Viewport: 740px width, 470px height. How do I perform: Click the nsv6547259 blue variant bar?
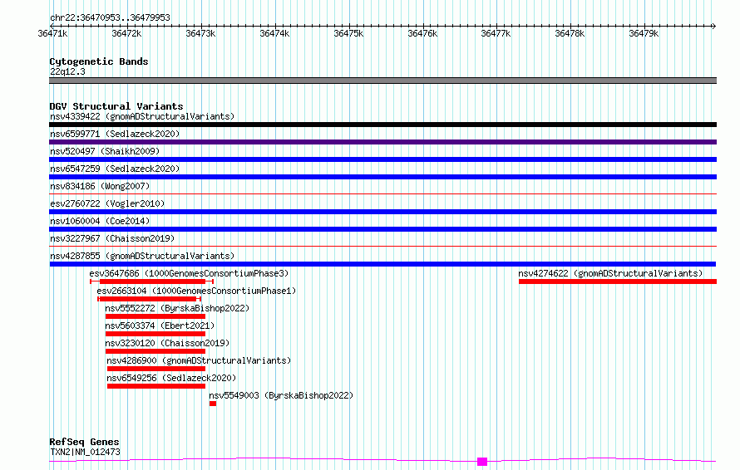382,177
